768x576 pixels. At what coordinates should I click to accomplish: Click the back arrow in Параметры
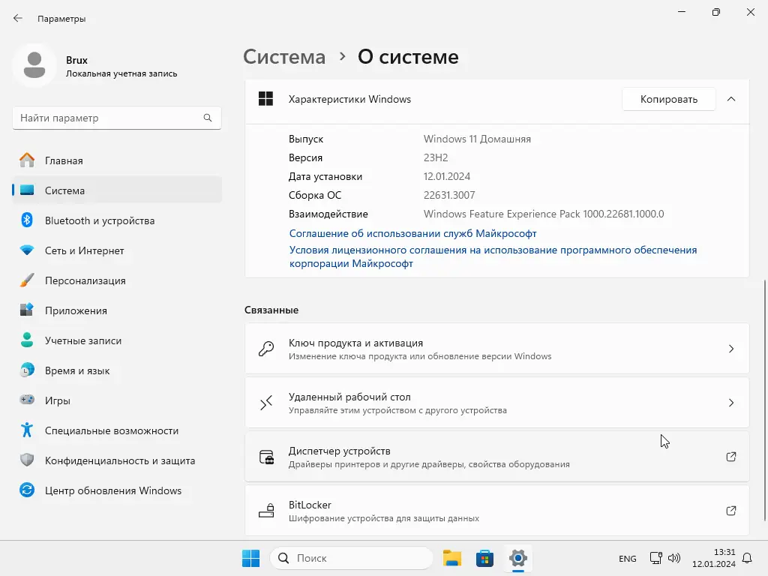[18, 19]
